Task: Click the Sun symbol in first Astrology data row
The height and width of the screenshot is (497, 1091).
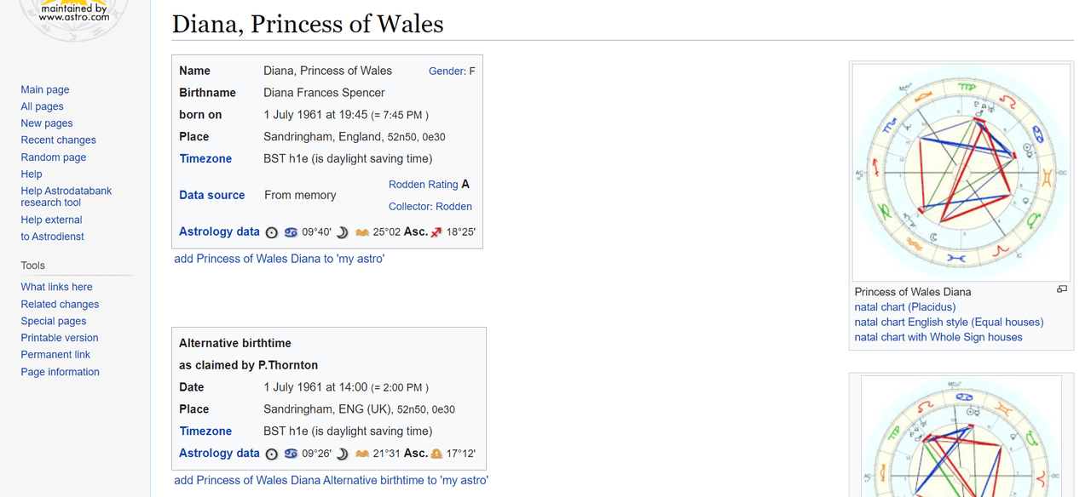Action: pyautogui.click(x=272, y=231)
